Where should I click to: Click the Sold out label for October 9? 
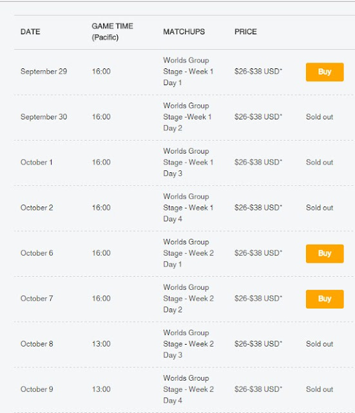point(319,389)
